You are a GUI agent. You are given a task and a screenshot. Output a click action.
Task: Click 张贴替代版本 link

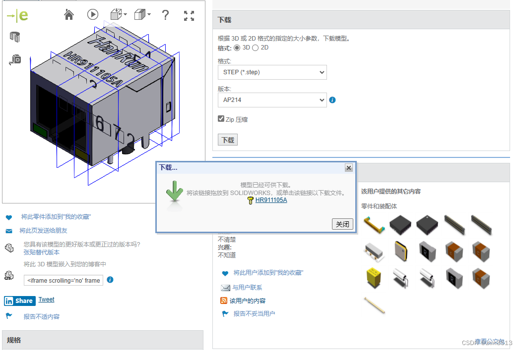(42, 252)
